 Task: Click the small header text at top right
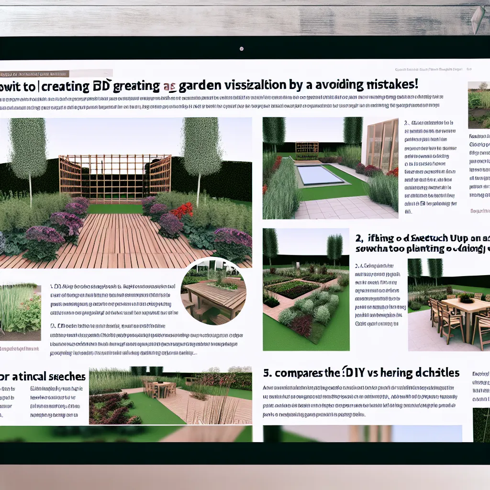pyautogui.click(x=431, y=69)
